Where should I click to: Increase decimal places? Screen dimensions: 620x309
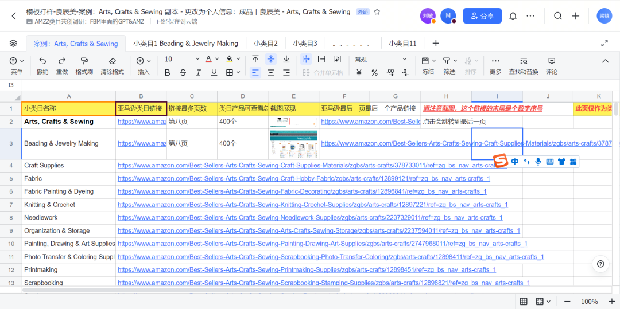(390, 73)
